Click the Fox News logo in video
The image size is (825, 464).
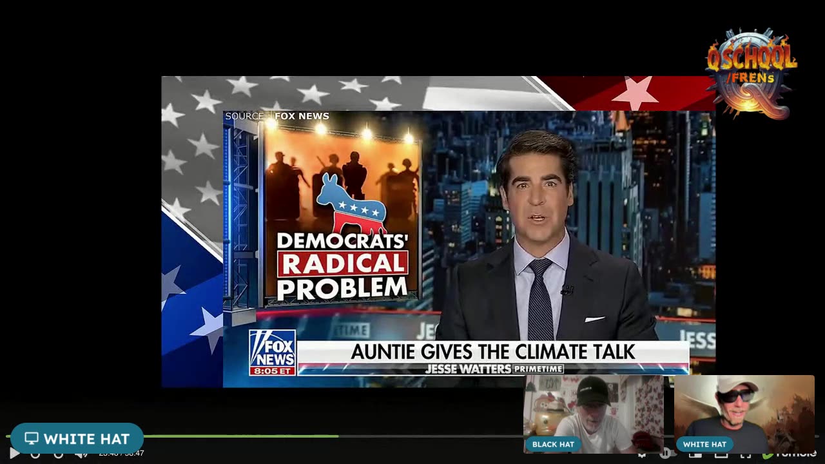[272, 353]
